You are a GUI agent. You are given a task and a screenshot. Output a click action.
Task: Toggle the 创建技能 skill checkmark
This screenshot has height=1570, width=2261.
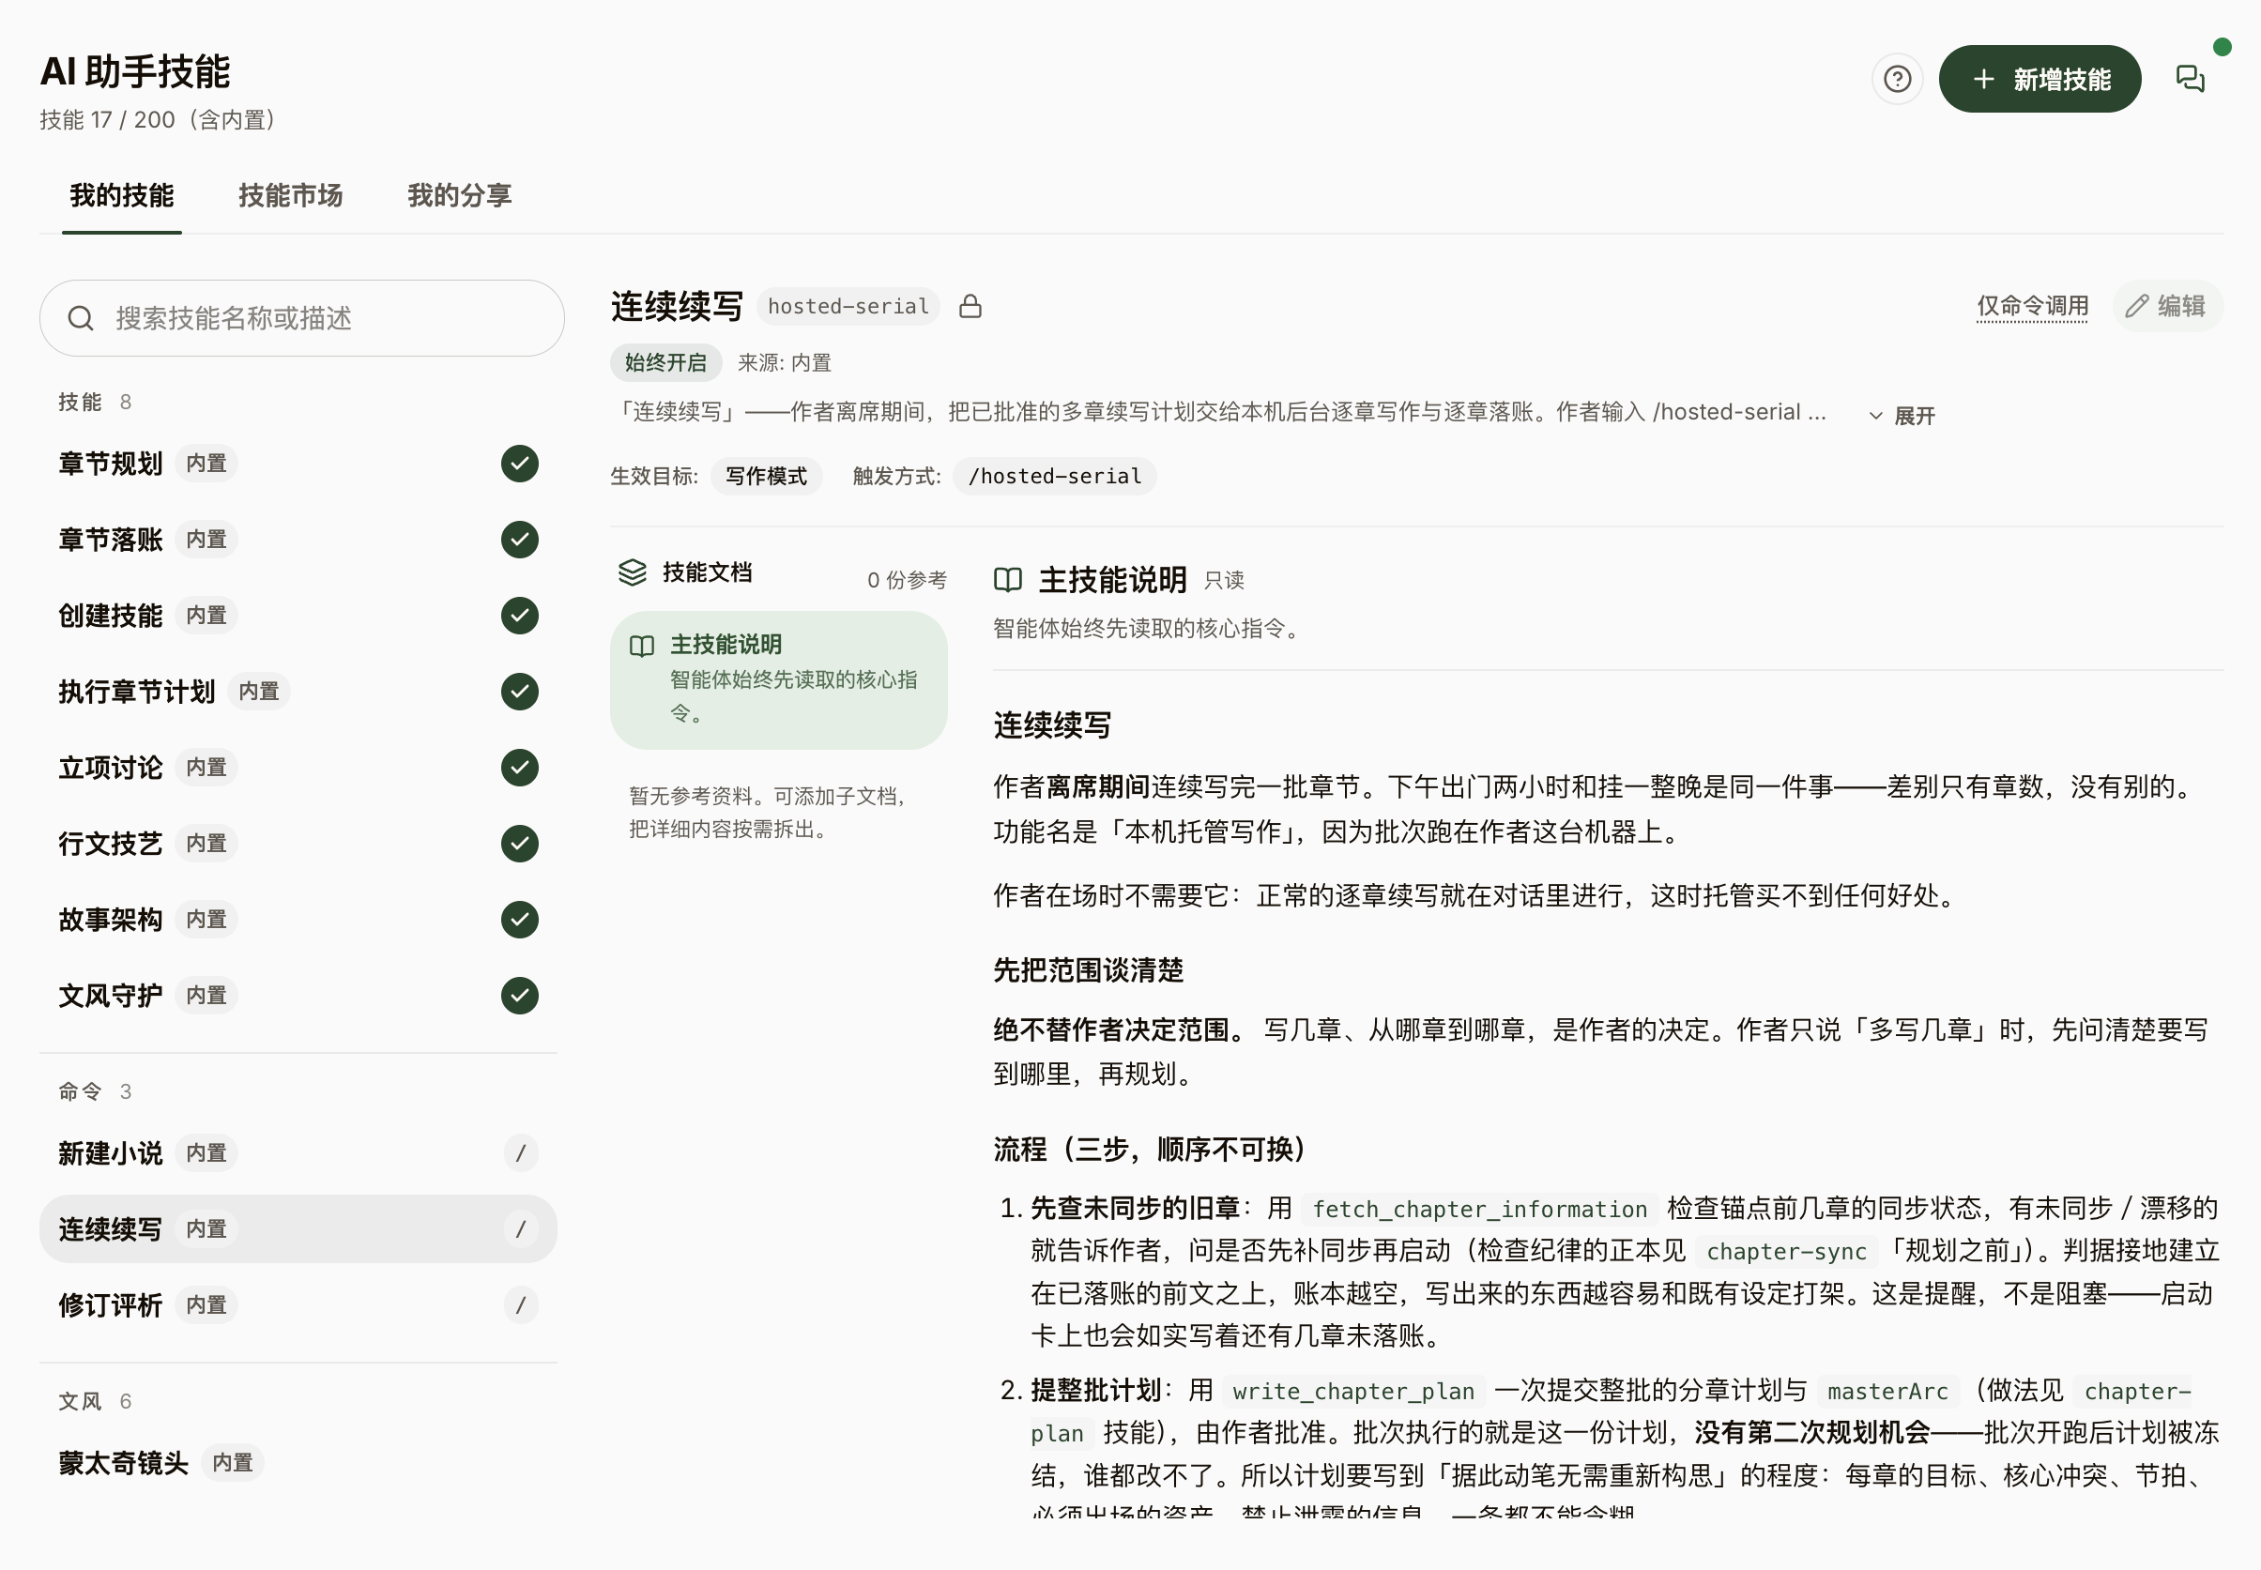coord(520,615)
